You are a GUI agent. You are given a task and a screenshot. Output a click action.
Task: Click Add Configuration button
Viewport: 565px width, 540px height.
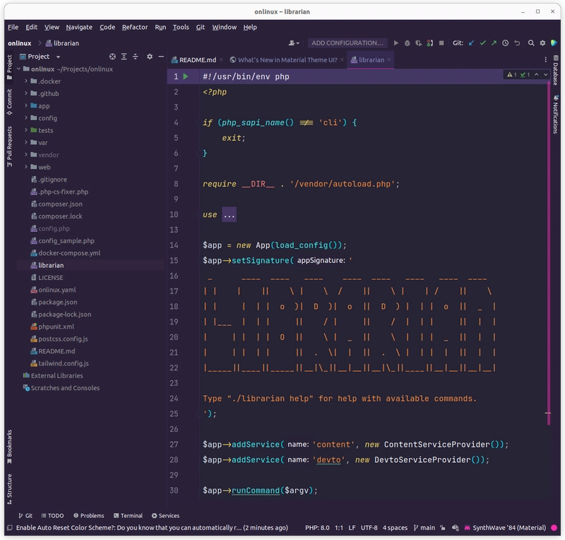[347, 43]
